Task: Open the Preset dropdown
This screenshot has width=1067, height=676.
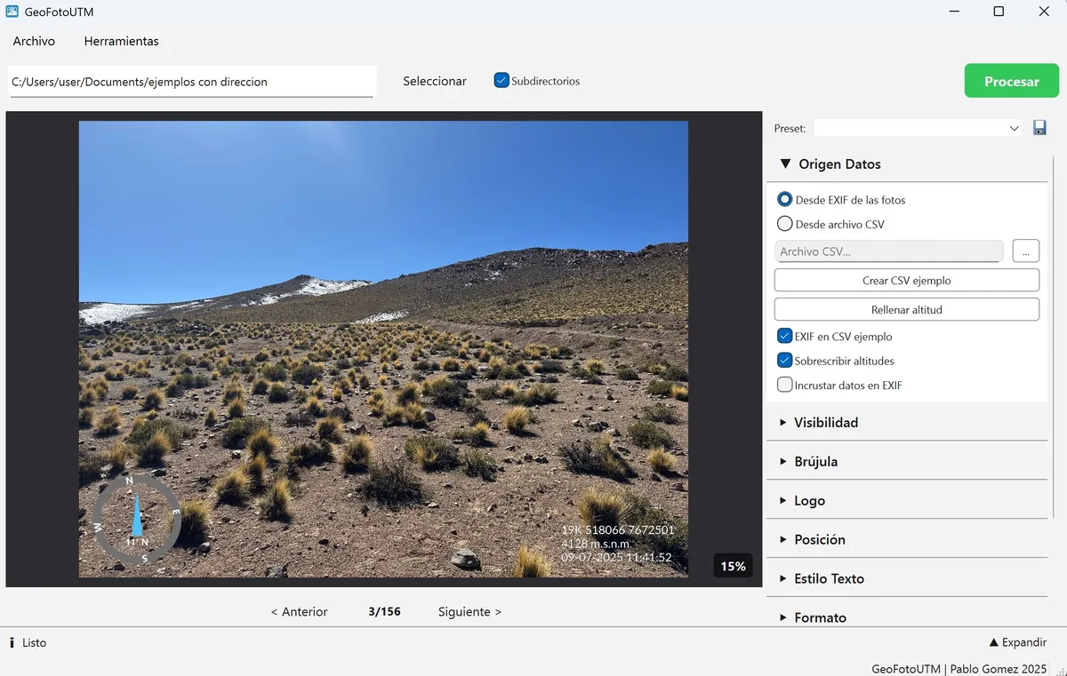Action: (x=919, y=128)
